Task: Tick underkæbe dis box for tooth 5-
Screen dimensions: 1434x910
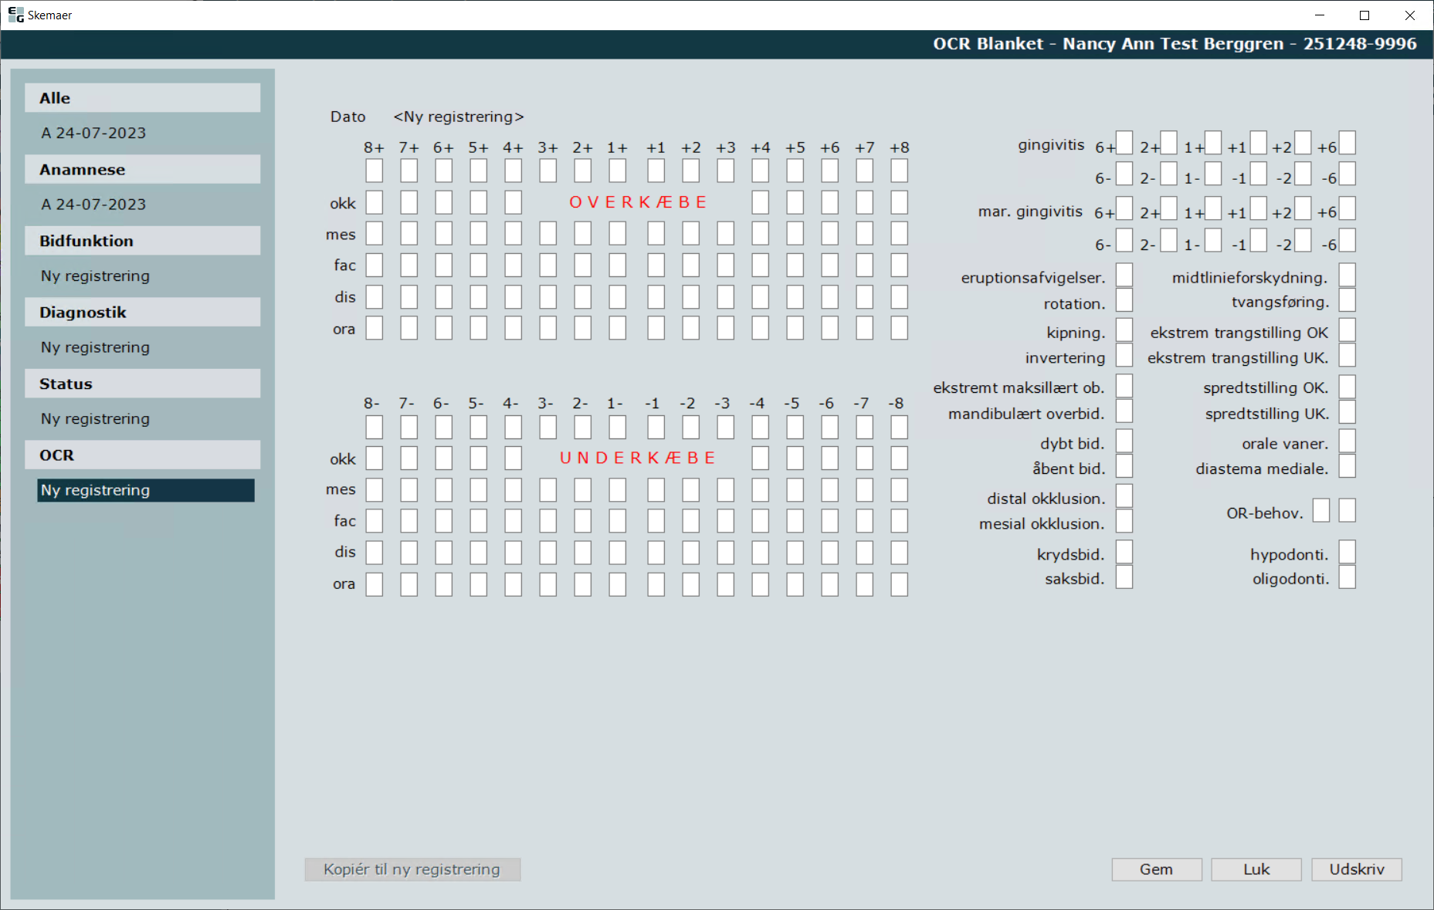Action: click(x=479, y=553)
